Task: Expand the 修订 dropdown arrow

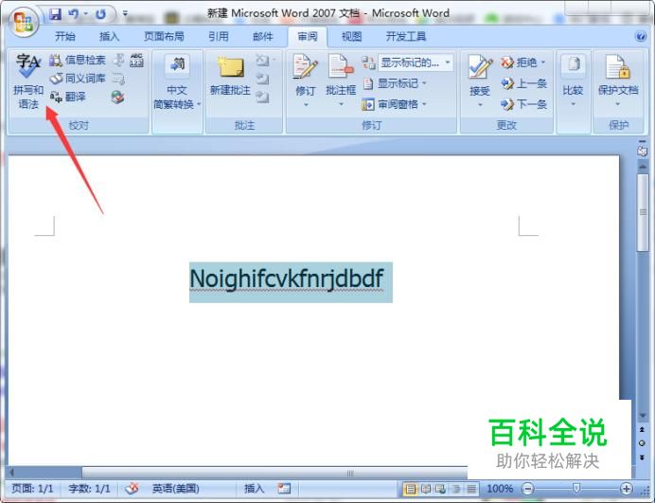Action: coord(306,104)
